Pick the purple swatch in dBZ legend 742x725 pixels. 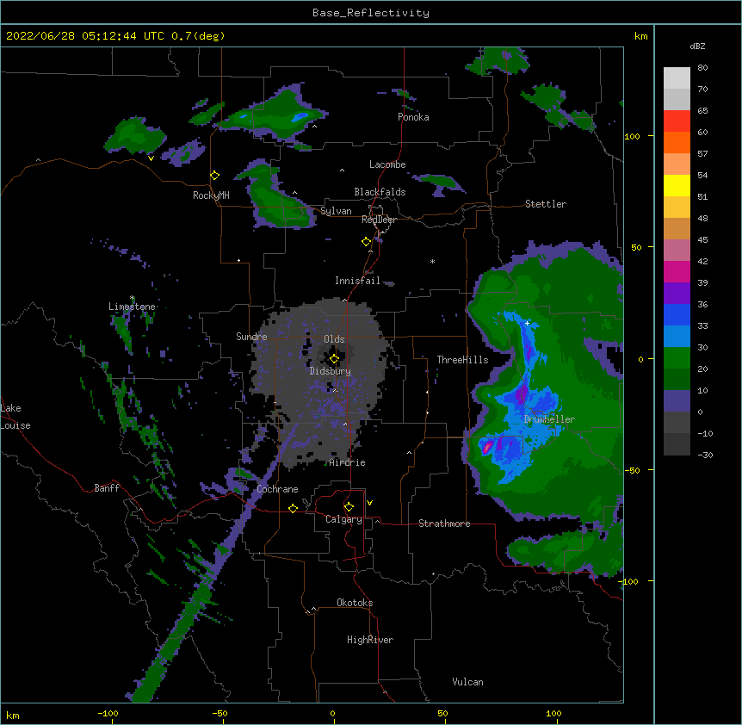click(x=677, y=293)
